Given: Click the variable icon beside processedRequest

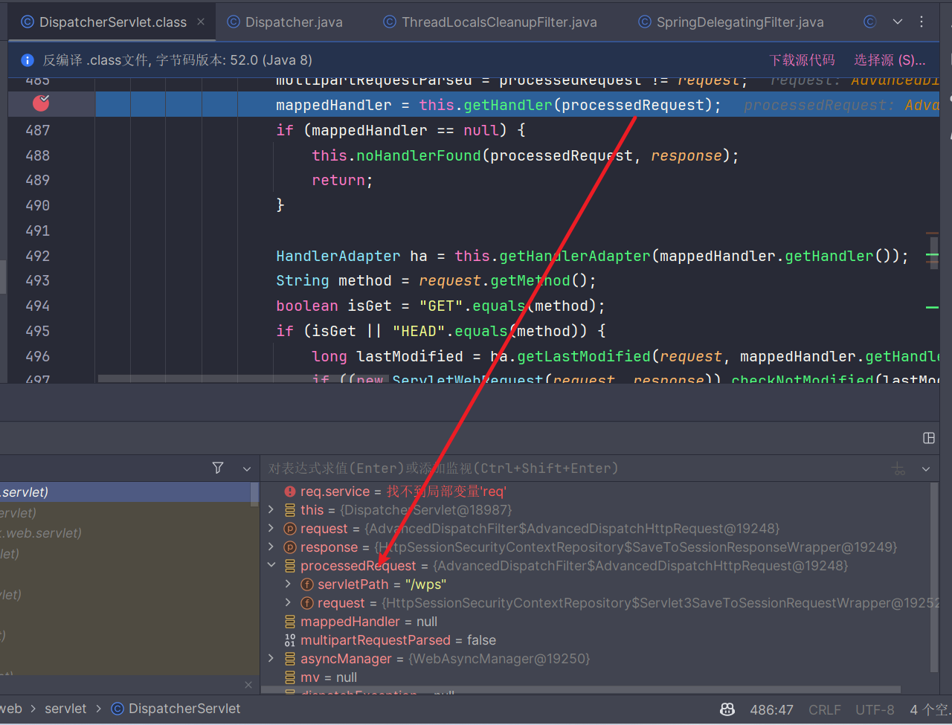Looking at the screenshot, I should coord(290,566).
